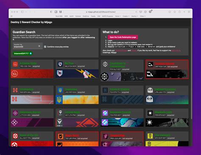201x155 pixels.
Task: Click the Safari share icon
Action: [x=179, y=12]
